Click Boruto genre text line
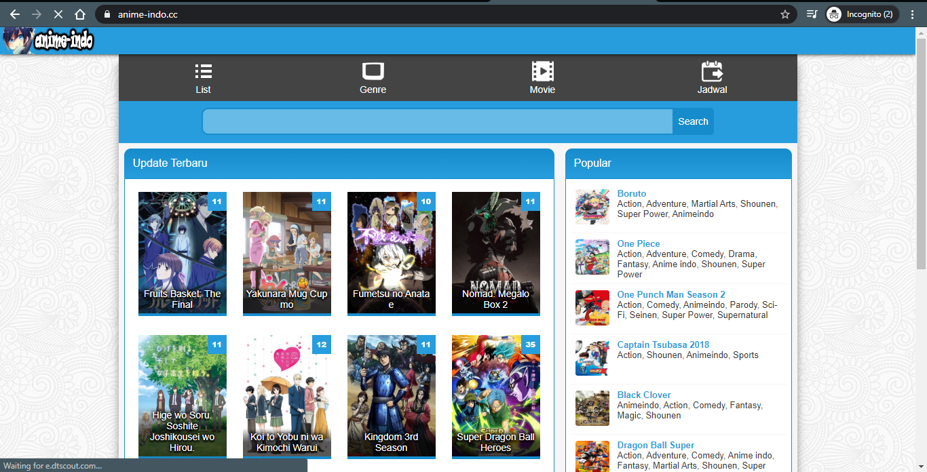 [x=698, y=209]
